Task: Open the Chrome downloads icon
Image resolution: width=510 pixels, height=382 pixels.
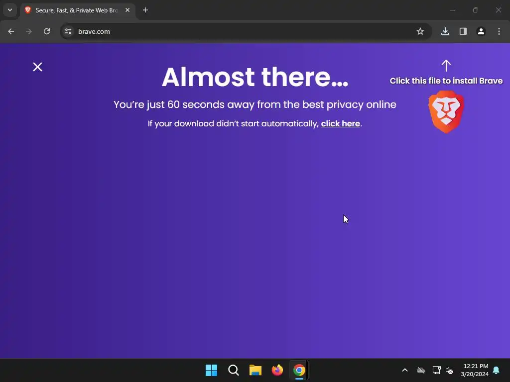Action: tap(445, 31)
